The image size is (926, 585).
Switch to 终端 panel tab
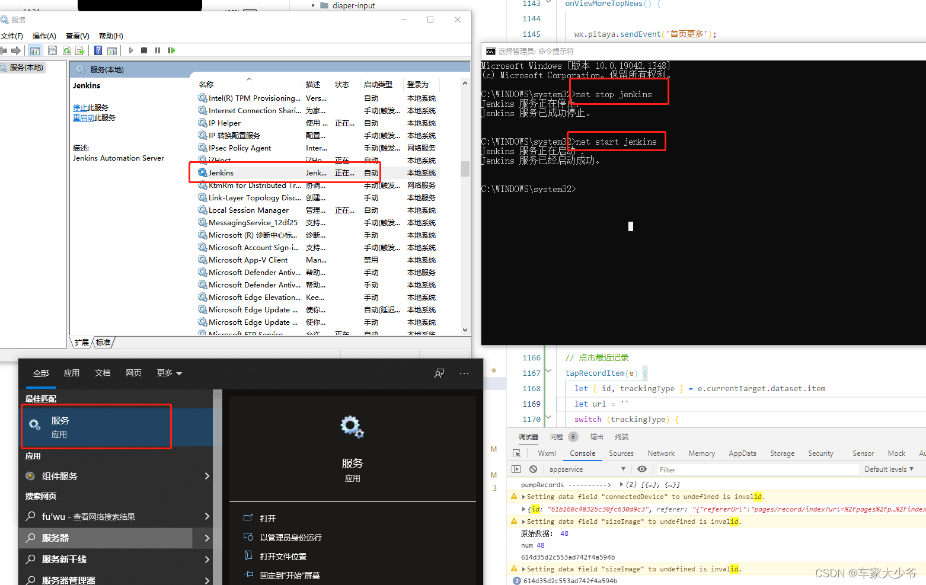pyautogui.click(x=621, y=437)
